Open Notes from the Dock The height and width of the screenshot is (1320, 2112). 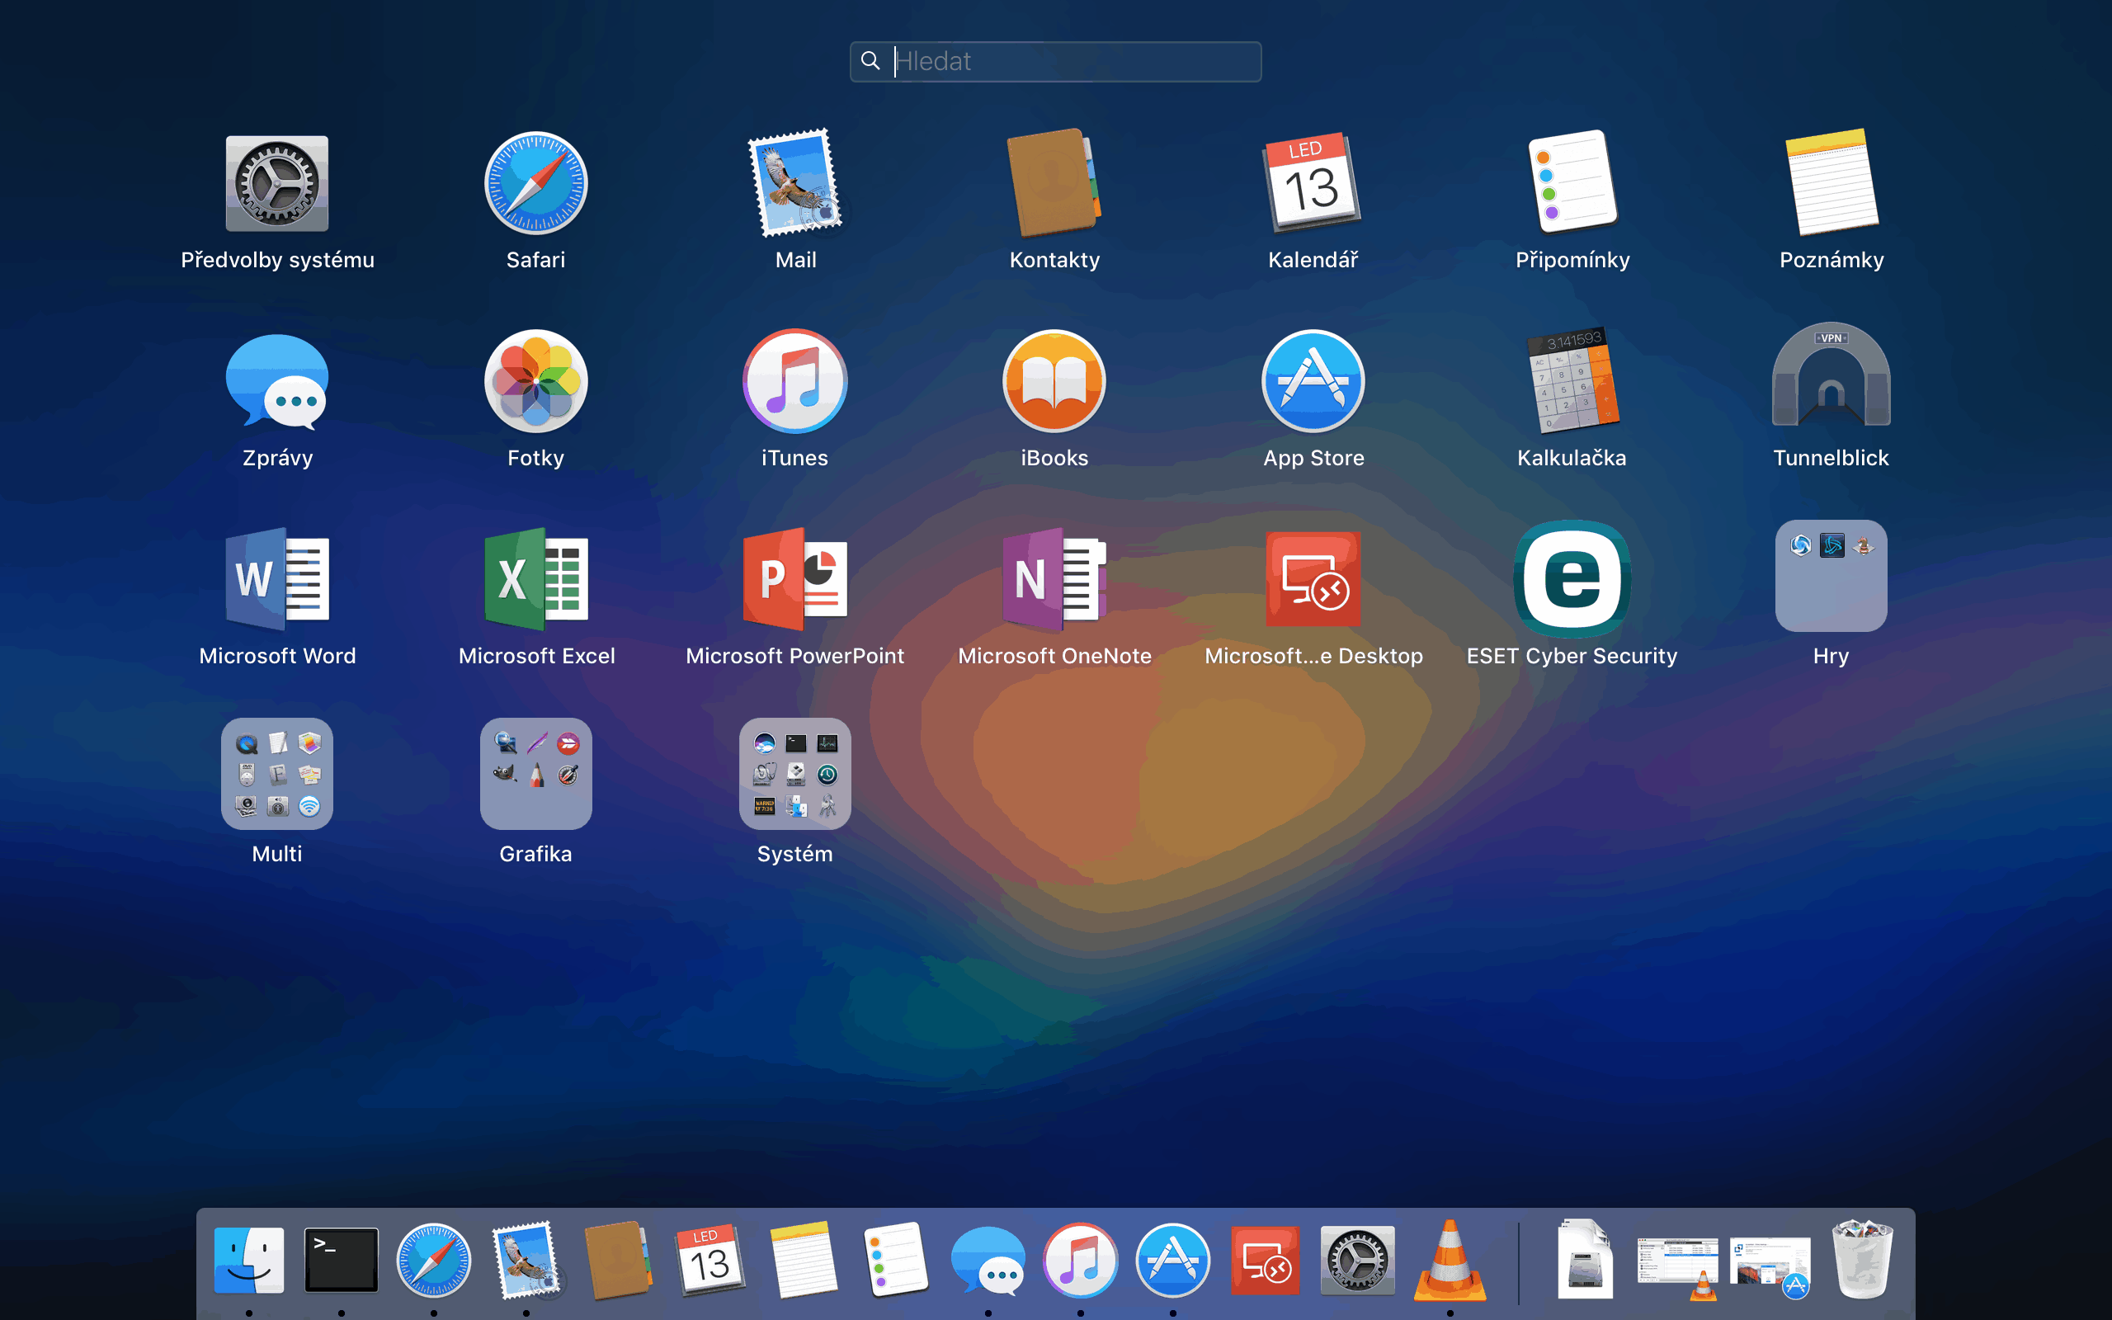(803, 1260)
